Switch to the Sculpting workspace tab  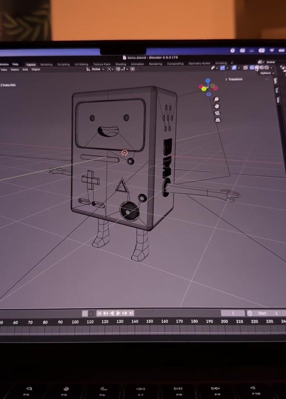tap(63, 65)
